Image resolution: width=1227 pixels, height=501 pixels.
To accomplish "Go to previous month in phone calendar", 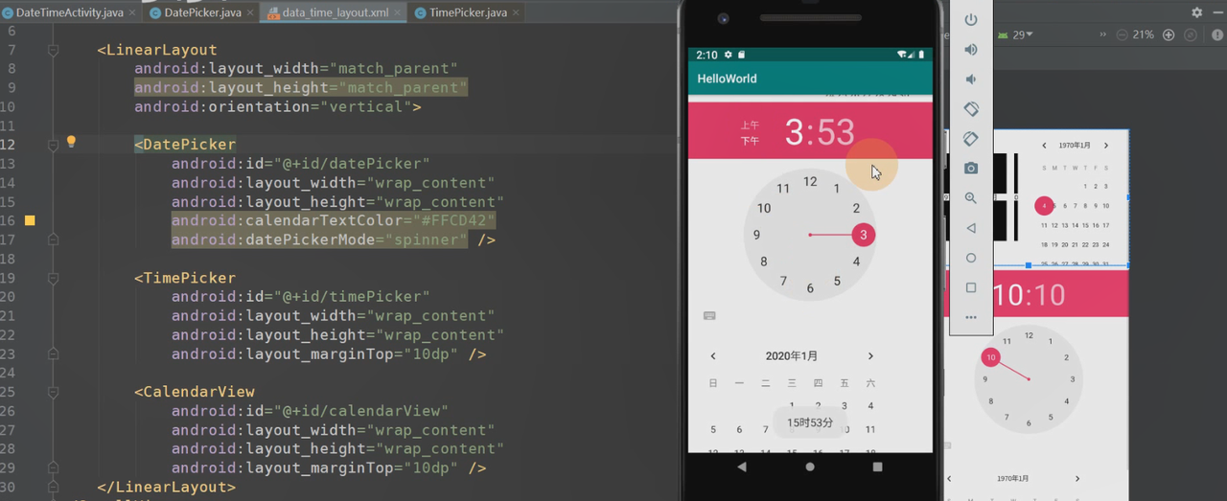I will tap(712, 355).
